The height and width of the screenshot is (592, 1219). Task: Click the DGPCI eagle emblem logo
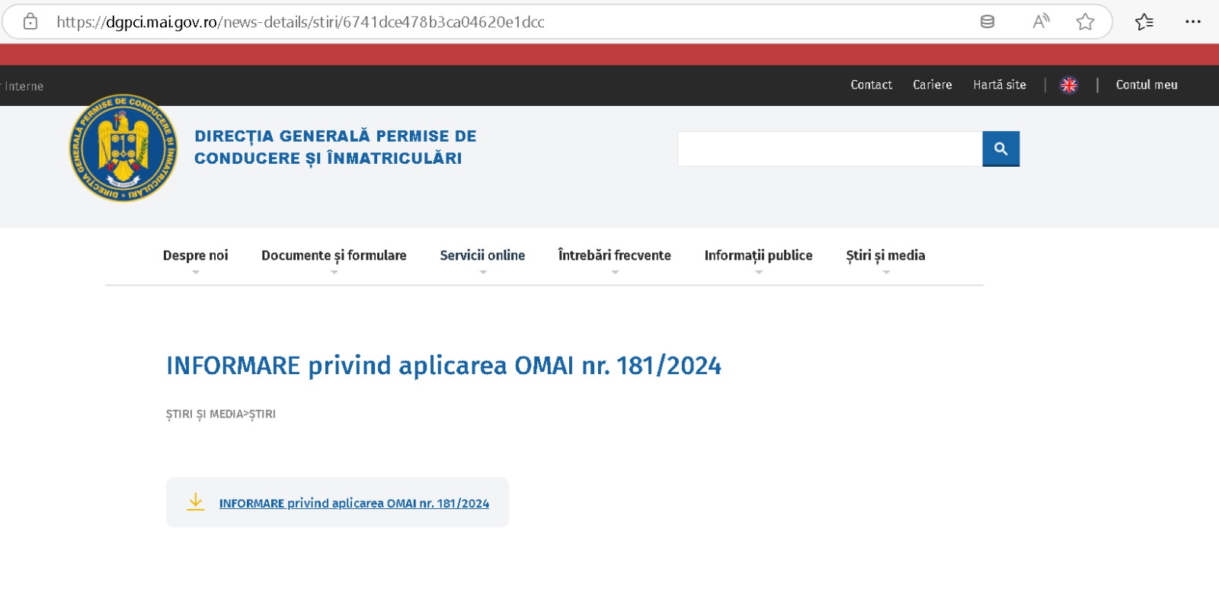point(123,149)
